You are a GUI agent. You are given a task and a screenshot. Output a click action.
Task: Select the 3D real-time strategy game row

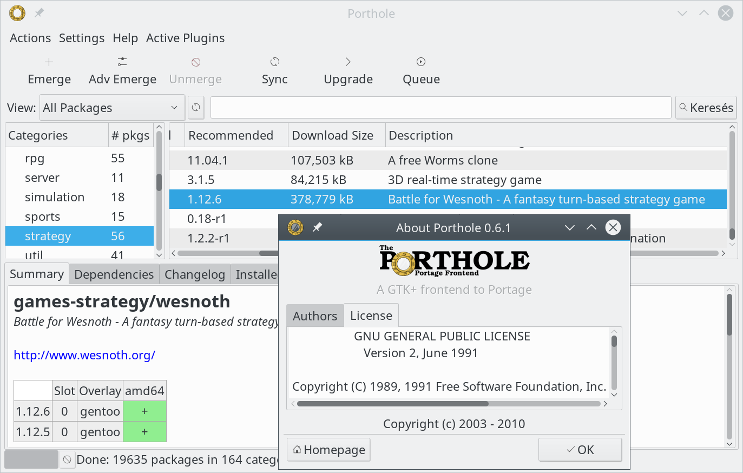coord(448,180)
